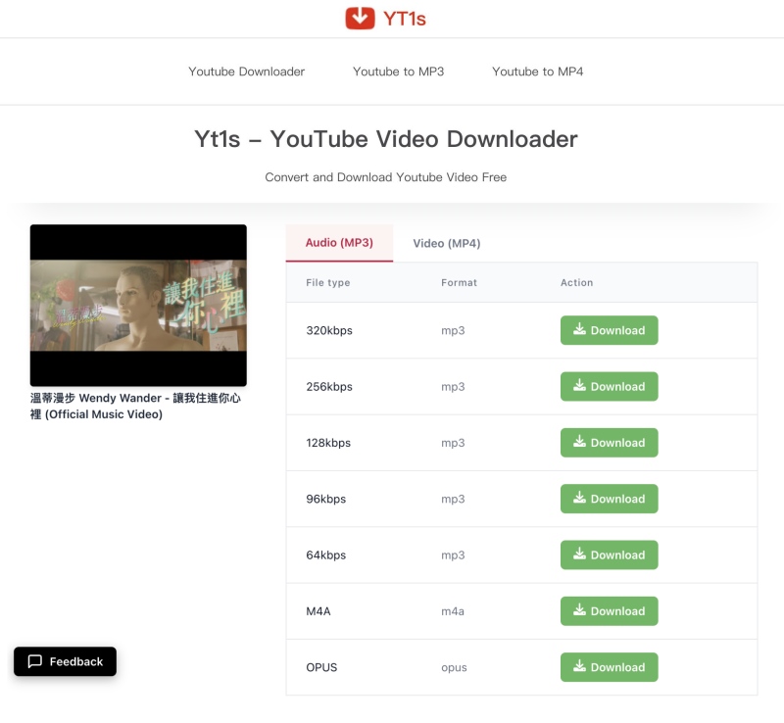Download the 128kbps mp3 file
This screenshot has height=723, width=784.
pyautogui.click(x=609, y=443)
